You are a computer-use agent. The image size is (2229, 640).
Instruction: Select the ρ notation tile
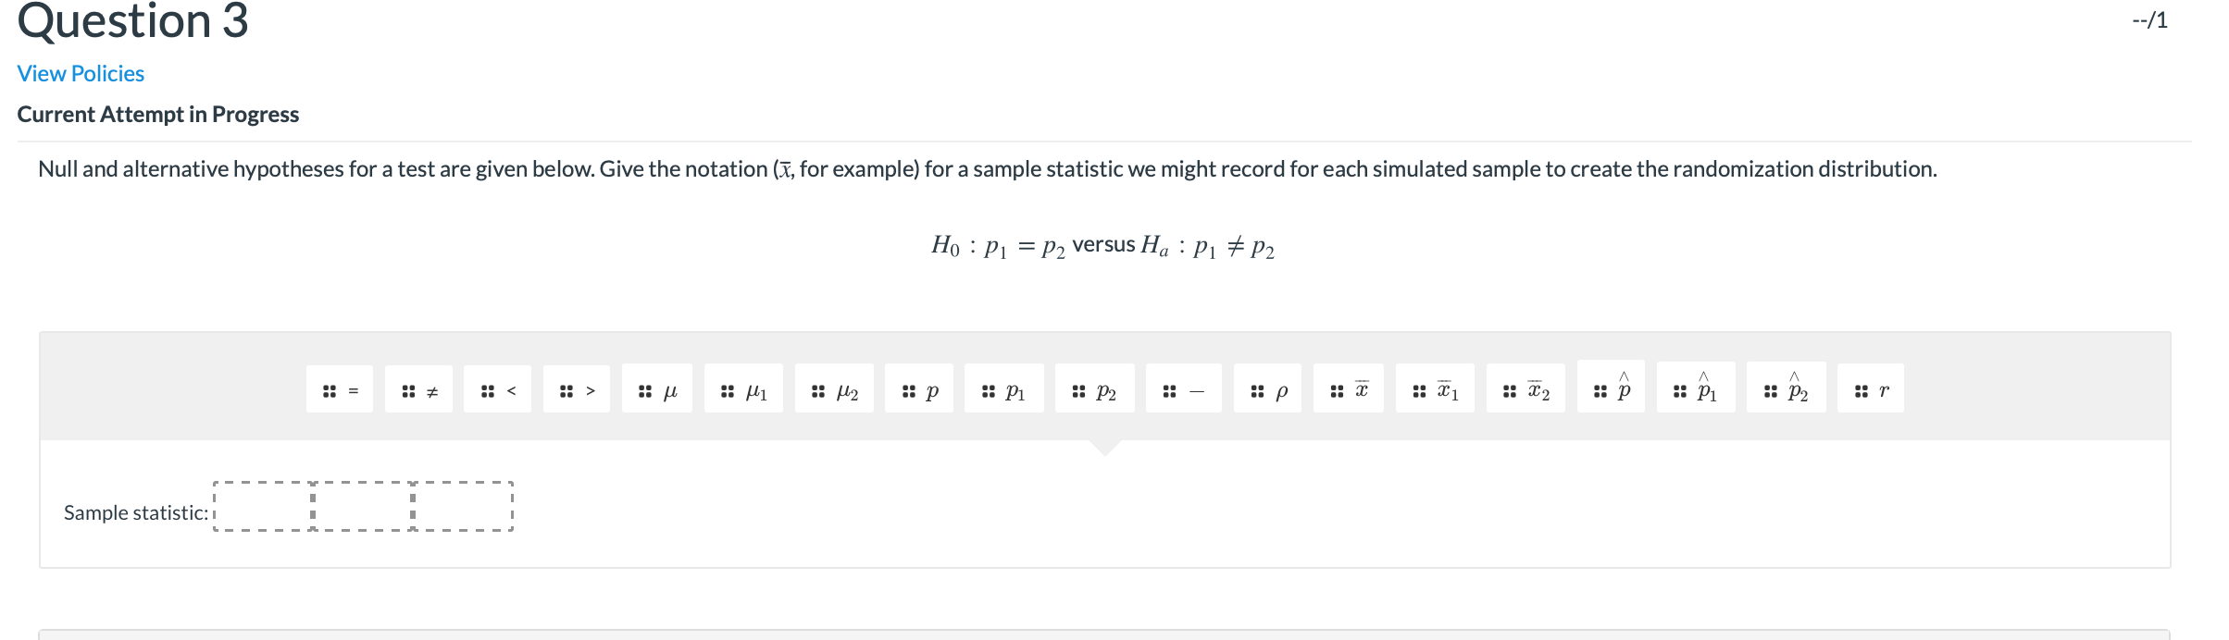pos(1266,389)
